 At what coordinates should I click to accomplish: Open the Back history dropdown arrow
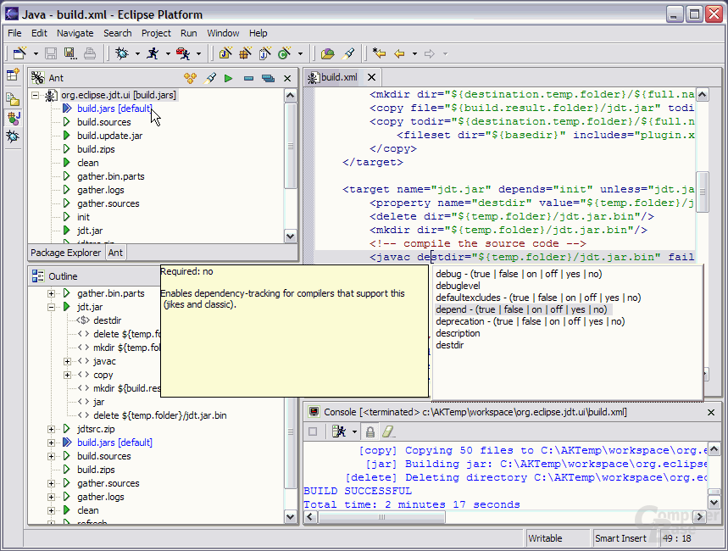coord(414,54)
